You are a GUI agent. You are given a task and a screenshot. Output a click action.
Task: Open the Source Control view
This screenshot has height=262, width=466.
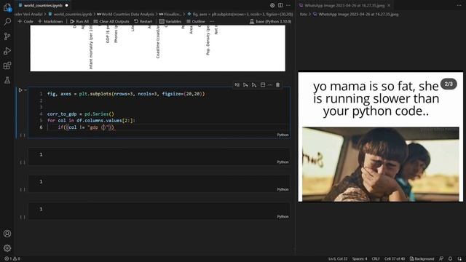coord(7,36)
